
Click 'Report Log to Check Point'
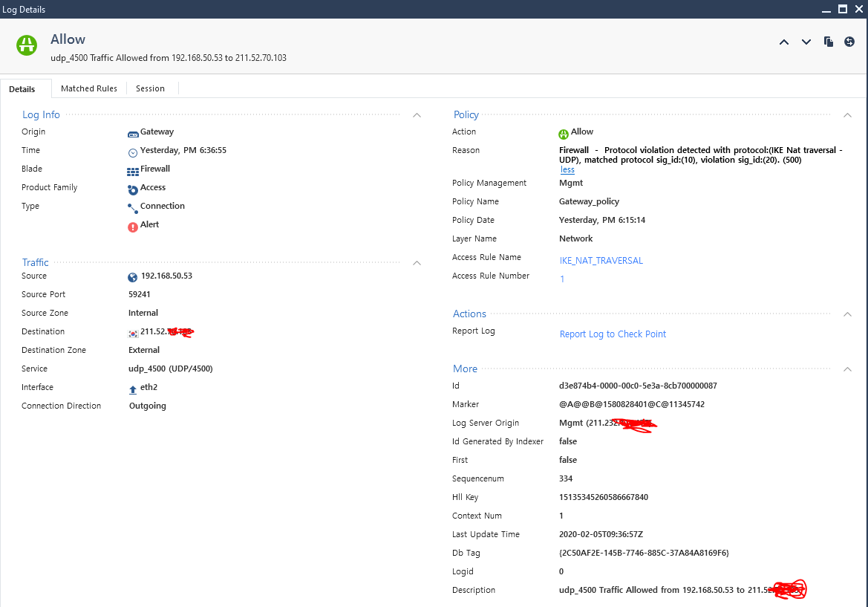click(613, 334)
